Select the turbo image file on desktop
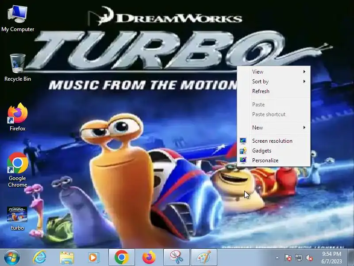This screenshot has height=266, width=354. [x=17, y=219]
